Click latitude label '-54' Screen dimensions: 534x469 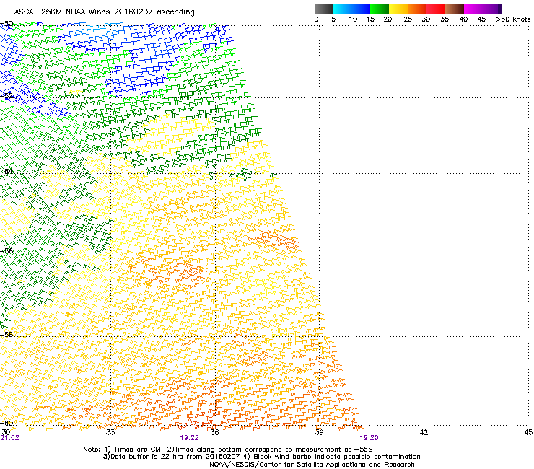6,171
